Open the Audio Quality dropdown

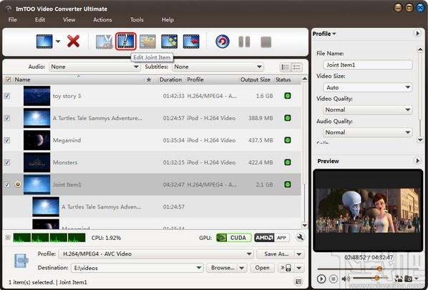(x=368, y=132)
